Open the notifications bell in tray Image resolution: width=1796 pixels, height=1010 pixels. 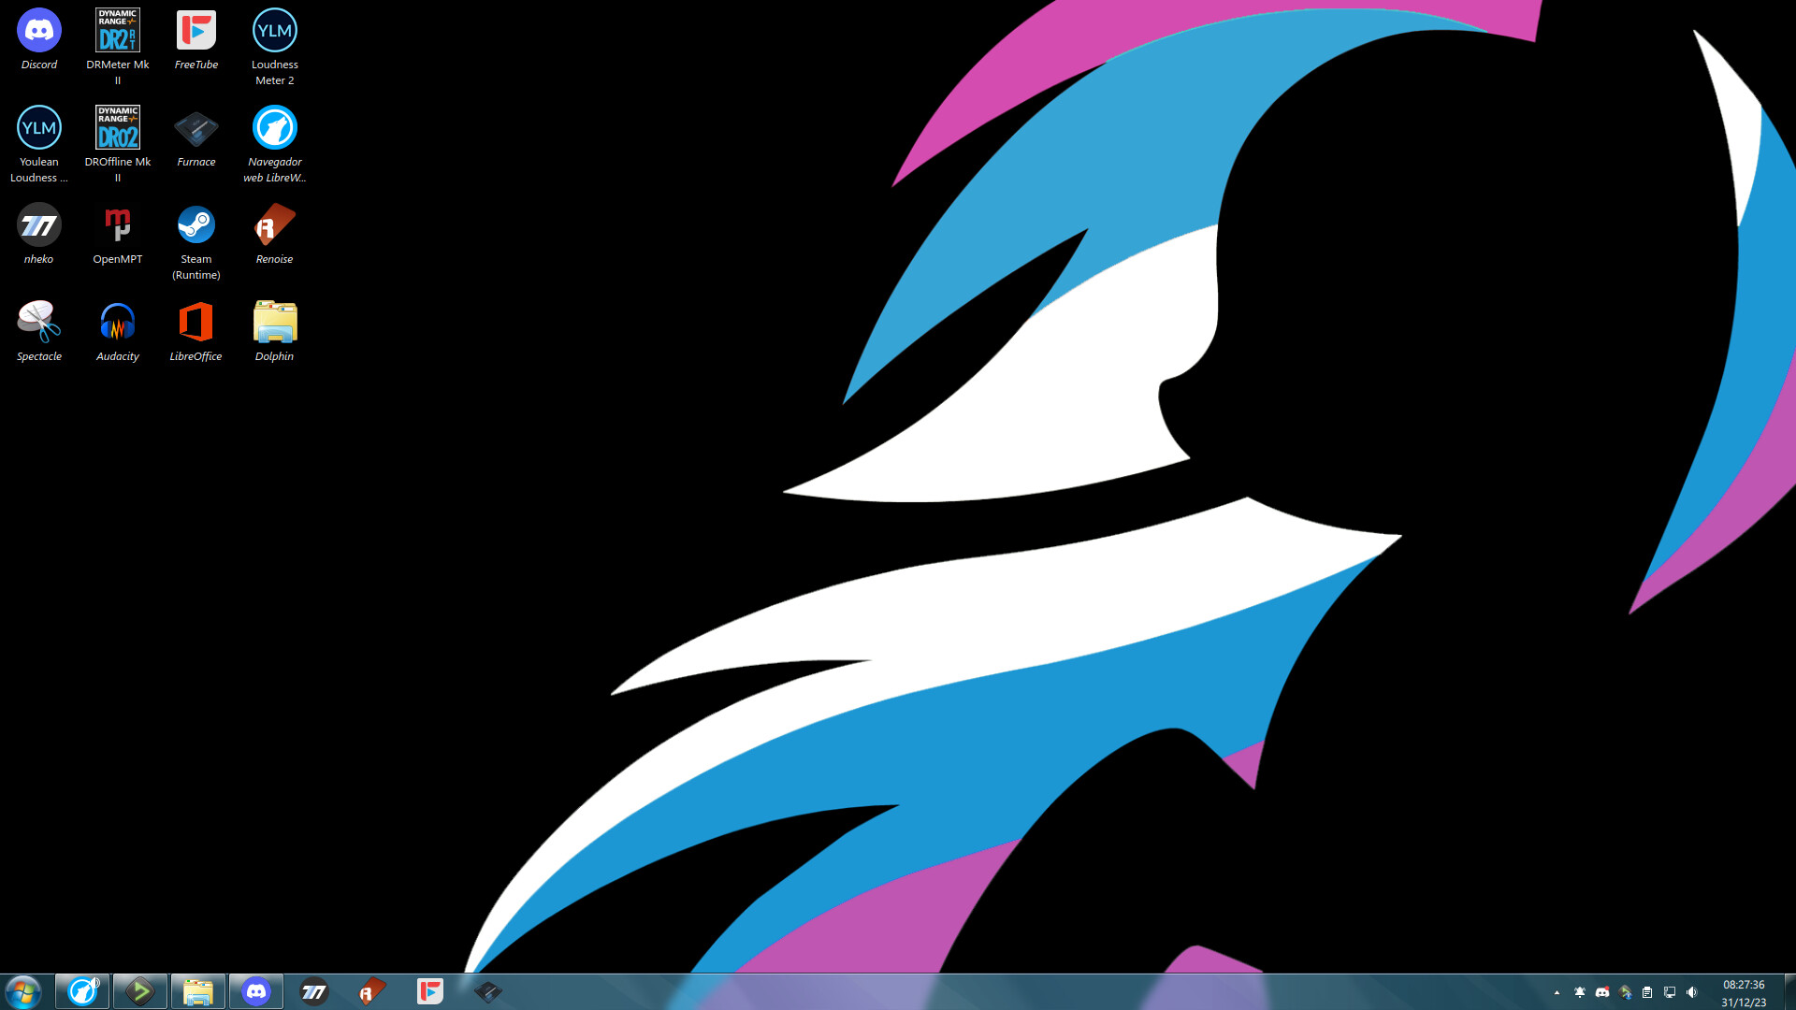1580,992
